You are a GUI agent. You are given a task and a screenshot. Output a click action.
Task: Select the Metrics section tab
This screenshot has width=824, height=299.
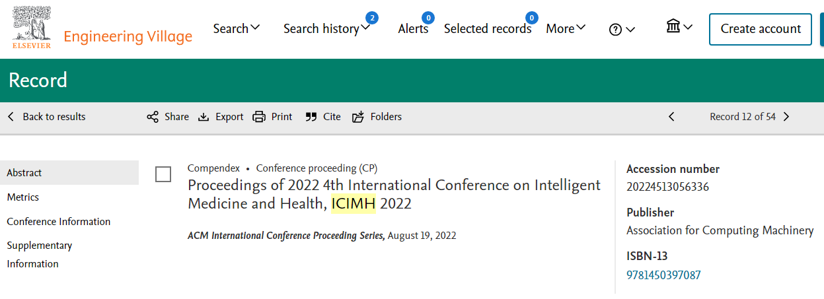[x=23, y=197]
